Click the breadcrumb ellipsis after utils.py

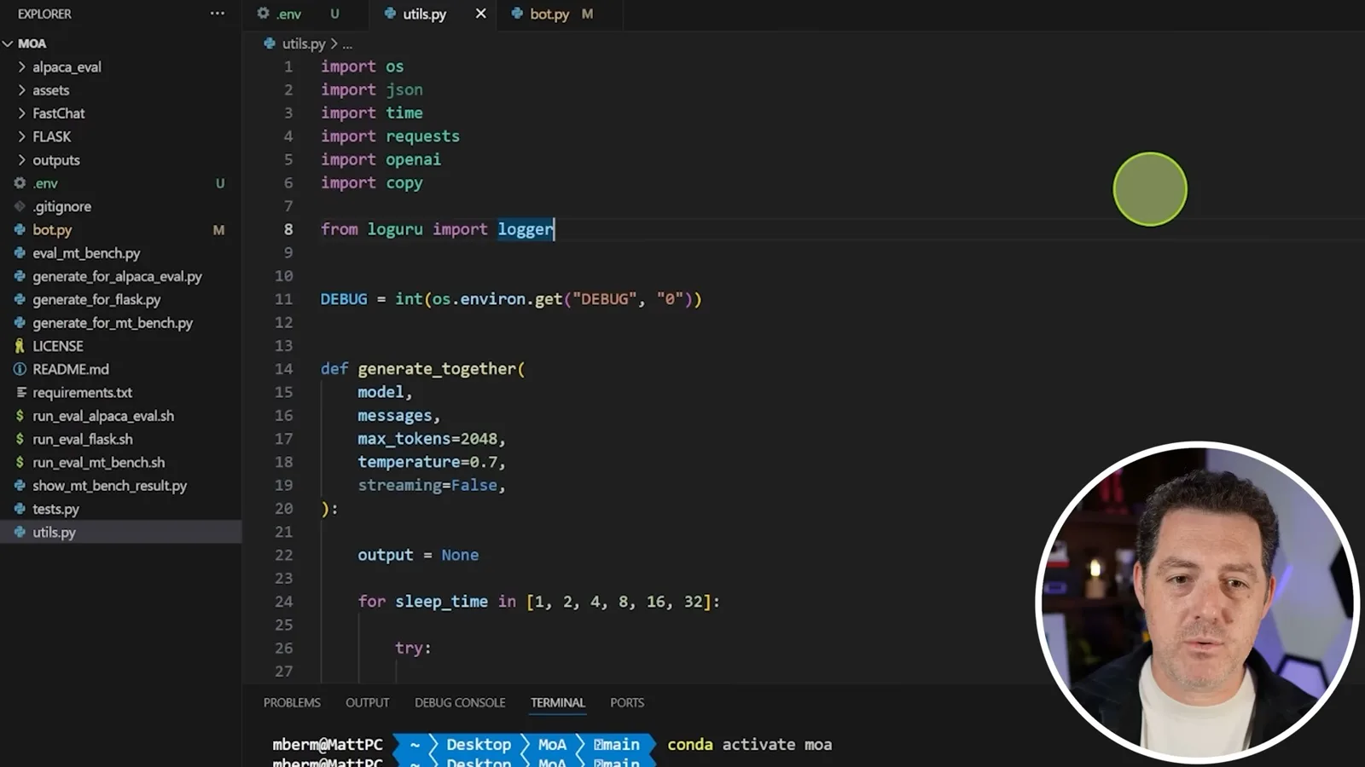pos(347,43)
